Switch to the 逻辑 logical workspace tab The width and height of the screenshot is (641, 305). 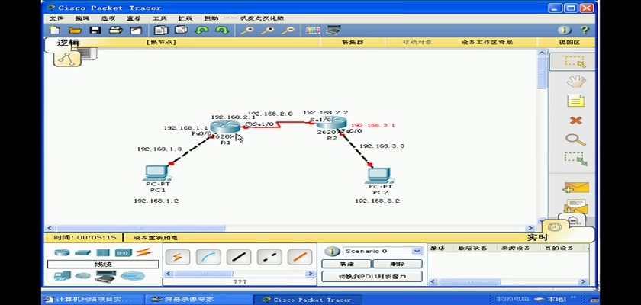point(69,43)
